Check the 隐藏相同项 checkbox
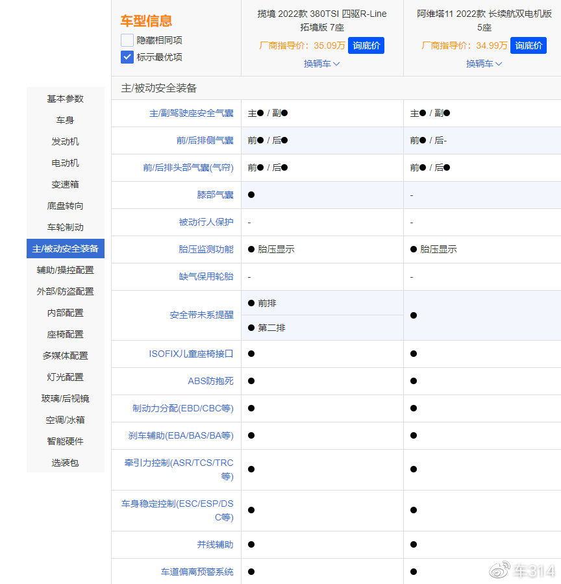Screen dimensions: 561x584 (127, 40)
